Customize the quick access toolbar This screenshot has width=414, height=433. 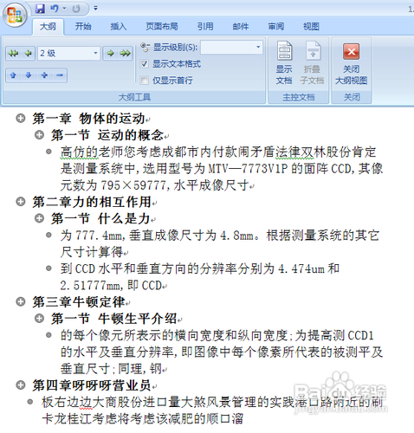[x=95, y=9]
